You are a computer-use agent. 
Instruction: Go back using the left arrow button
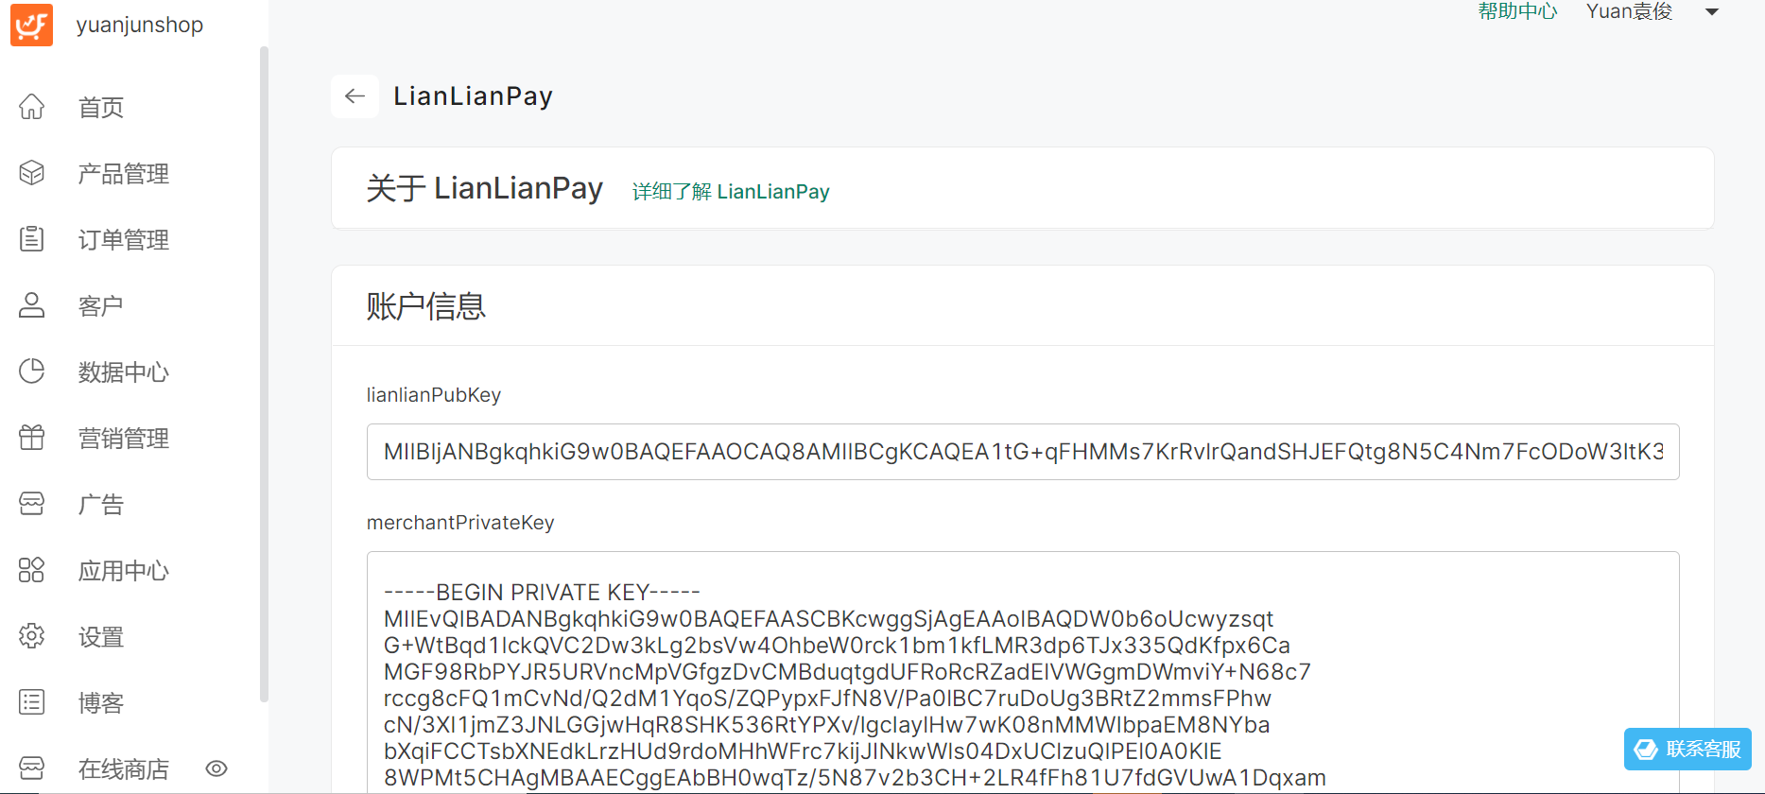tap(355, 96)
